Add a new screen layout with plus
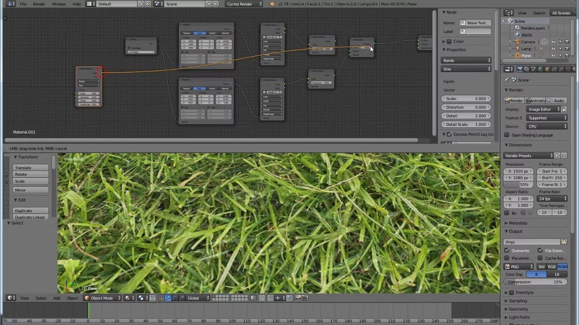The image size is (579, 325). [x=141, y=4]
